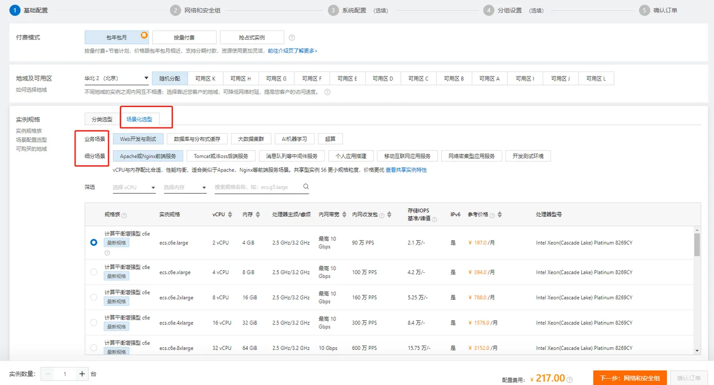Click help icon next to 内网收发包 header
The height and width of the screenshot is (385, 714).
[x=381, y=215]
